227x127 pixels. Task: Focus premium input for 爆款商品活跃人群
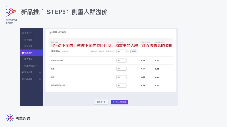(121, 86)
